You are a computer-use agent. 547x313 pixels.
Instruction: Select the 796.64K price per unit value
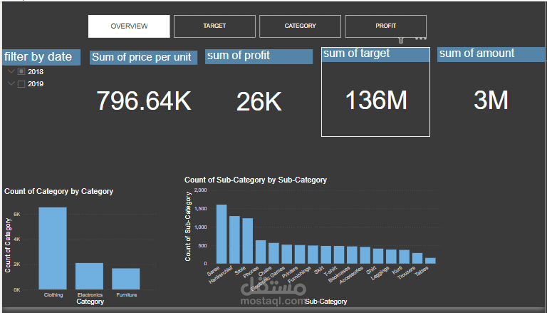tap(144, 101)
